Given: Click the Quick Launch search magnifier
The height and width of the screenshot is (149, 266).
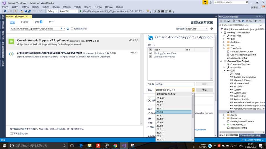Looking at the screenshot, I should click(247, 2).
